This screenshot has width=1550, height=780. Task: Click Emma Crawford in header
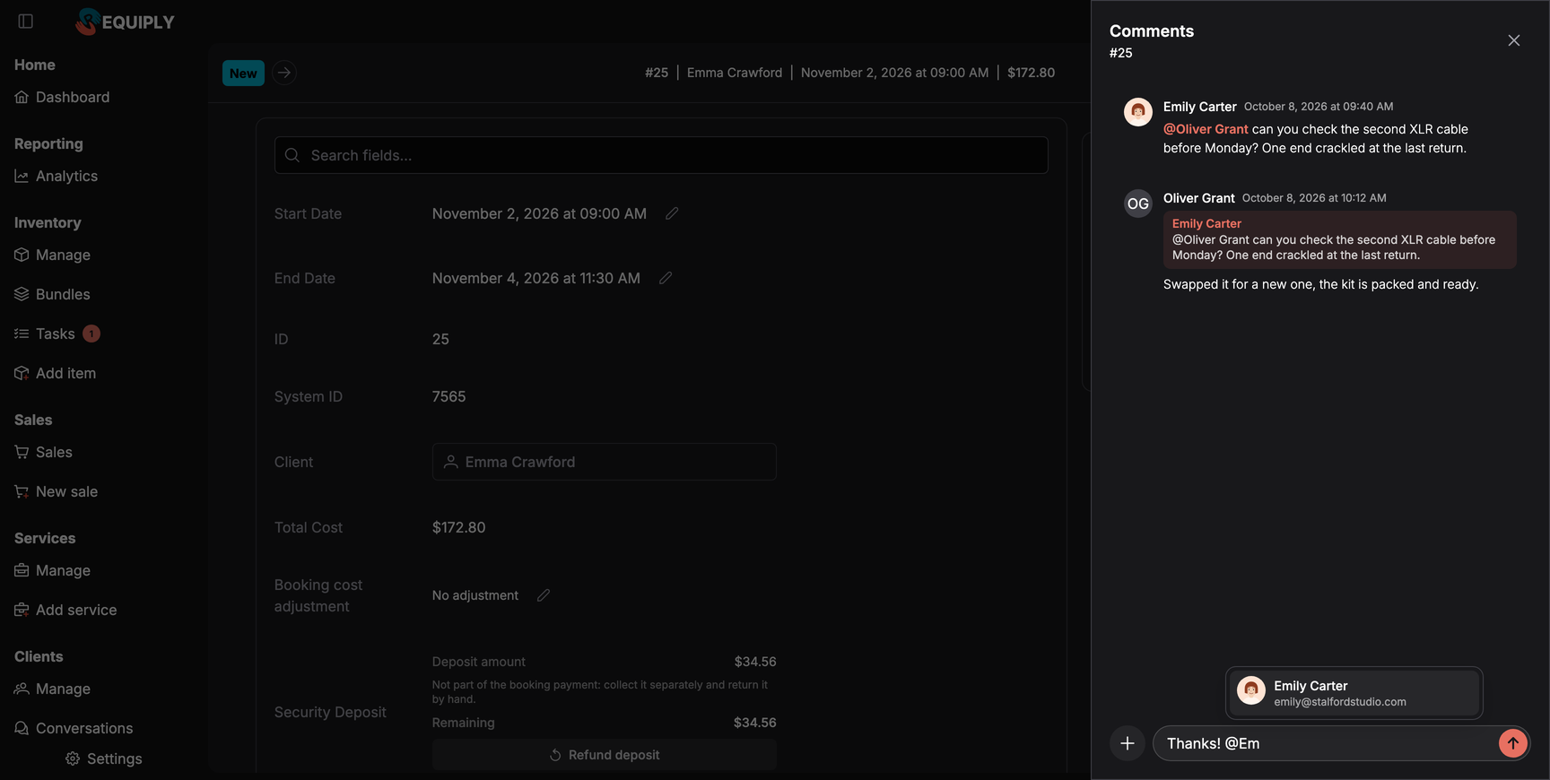click(735, 73)
